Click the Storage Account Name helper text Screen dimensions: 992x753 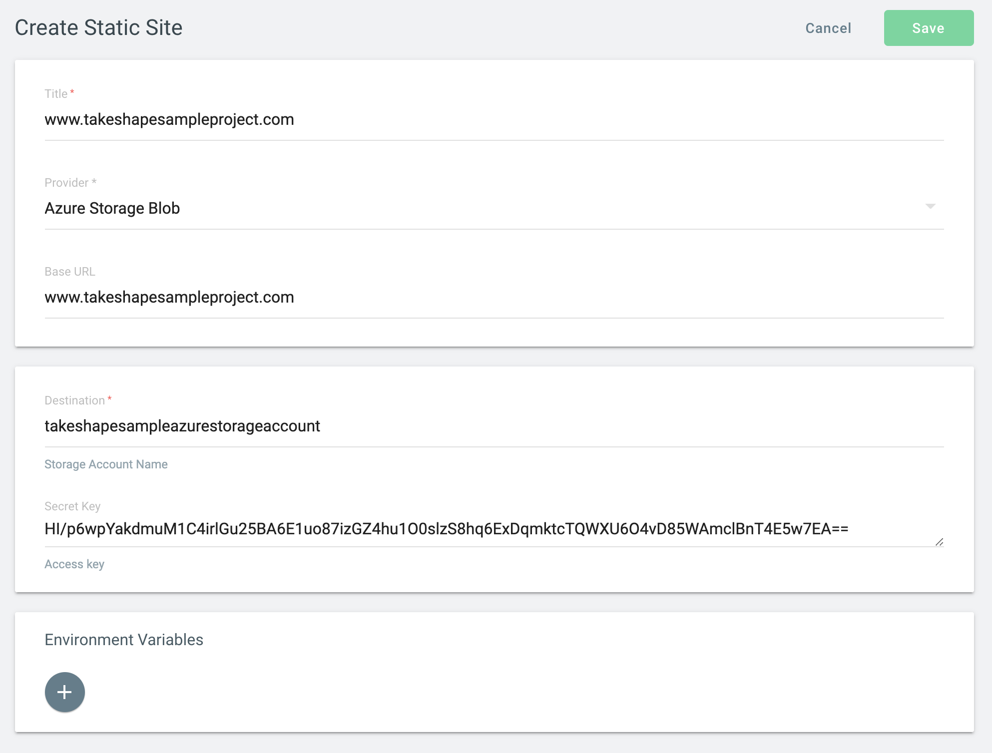106,464
